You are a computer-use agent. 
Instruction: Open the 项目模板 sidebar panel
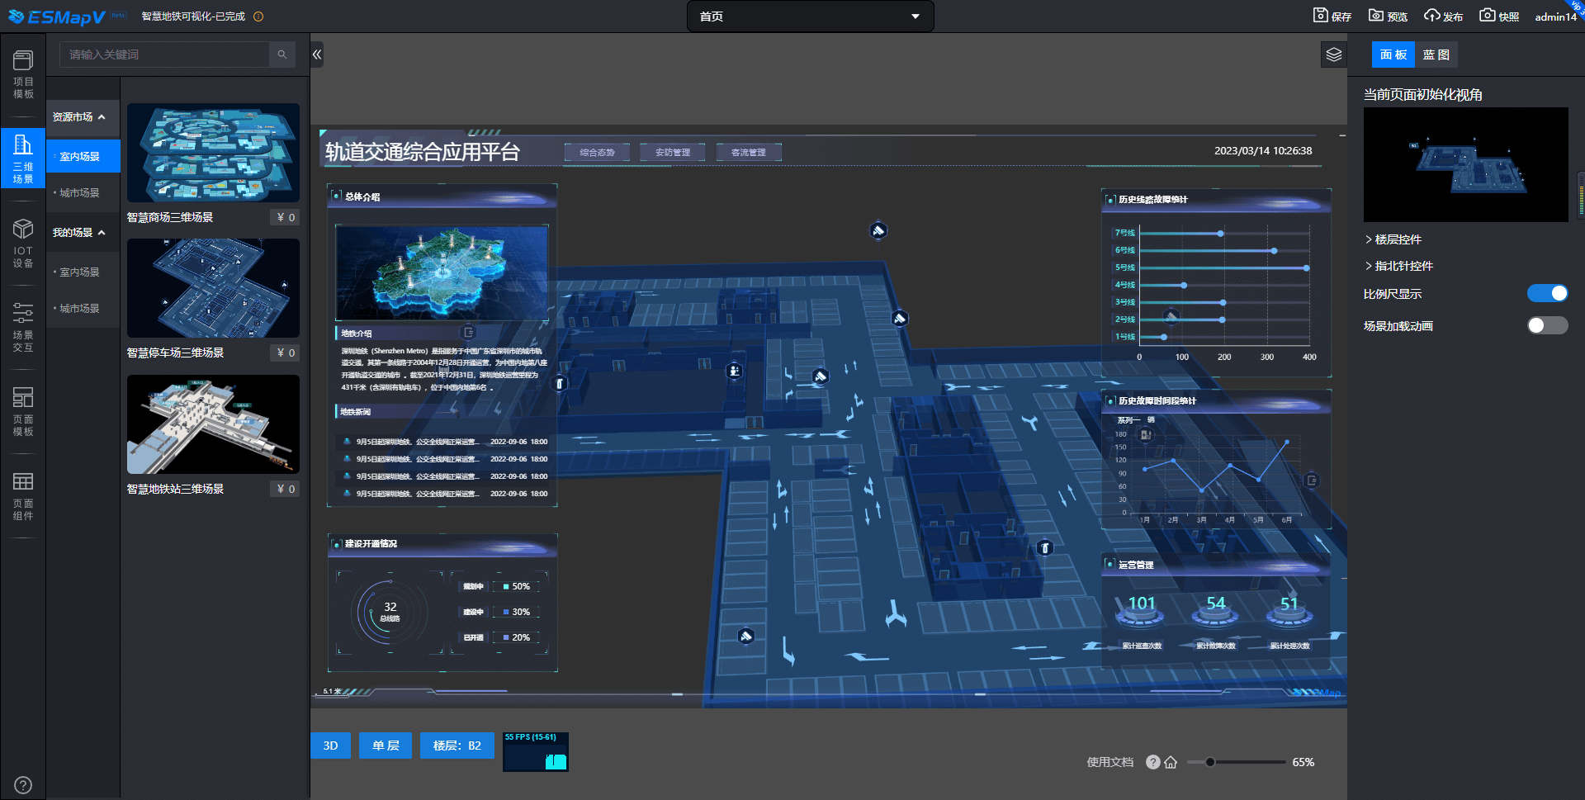pyautogui.click(x=23, y=74)
